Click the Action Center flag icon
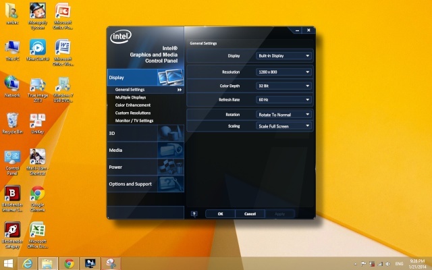Screen dimensions: 432x270 [x=363, y=264]
